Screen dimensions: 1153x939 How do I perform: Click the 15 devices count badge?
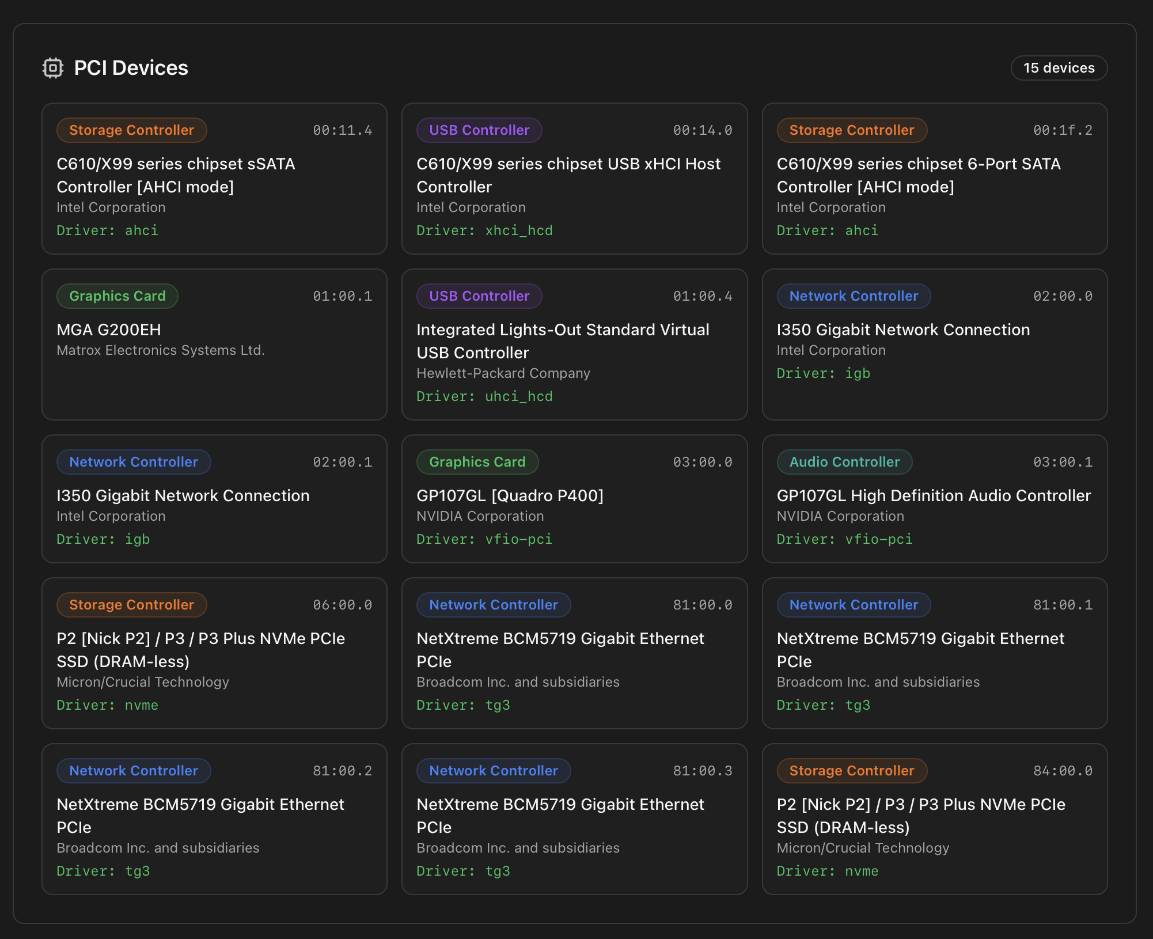(1059, 68)
